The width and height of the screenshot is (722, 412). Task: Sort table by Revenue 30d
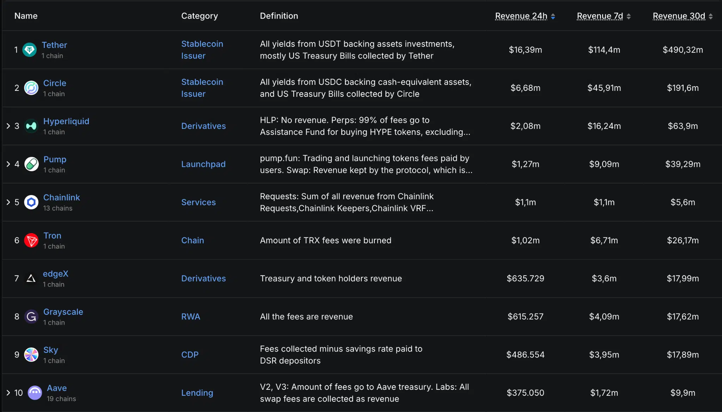(x=679, y=16)
